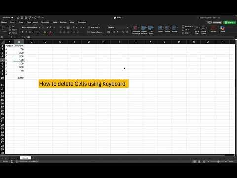
Task: Open the Review ribbon tab
Action: tap(63, 22)
